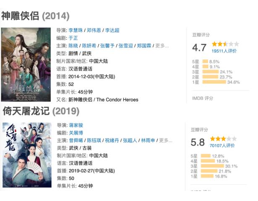
Task: Open actor 陈晓 profile link
Action: coord(73,46)
